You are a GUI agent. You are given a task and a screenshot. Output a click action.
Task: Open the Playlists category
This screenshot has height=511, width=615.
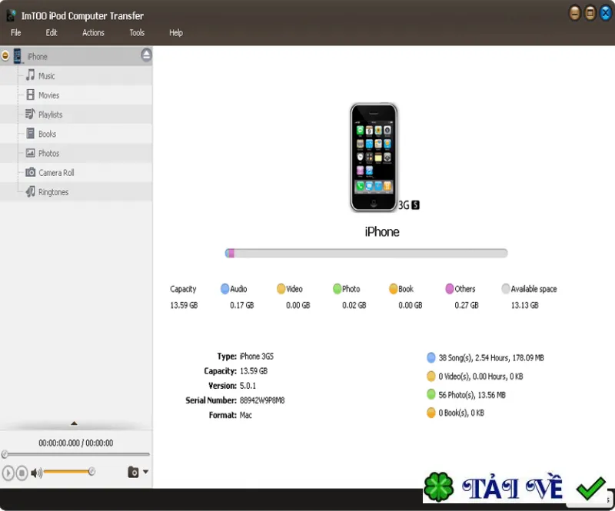[76, 114]
